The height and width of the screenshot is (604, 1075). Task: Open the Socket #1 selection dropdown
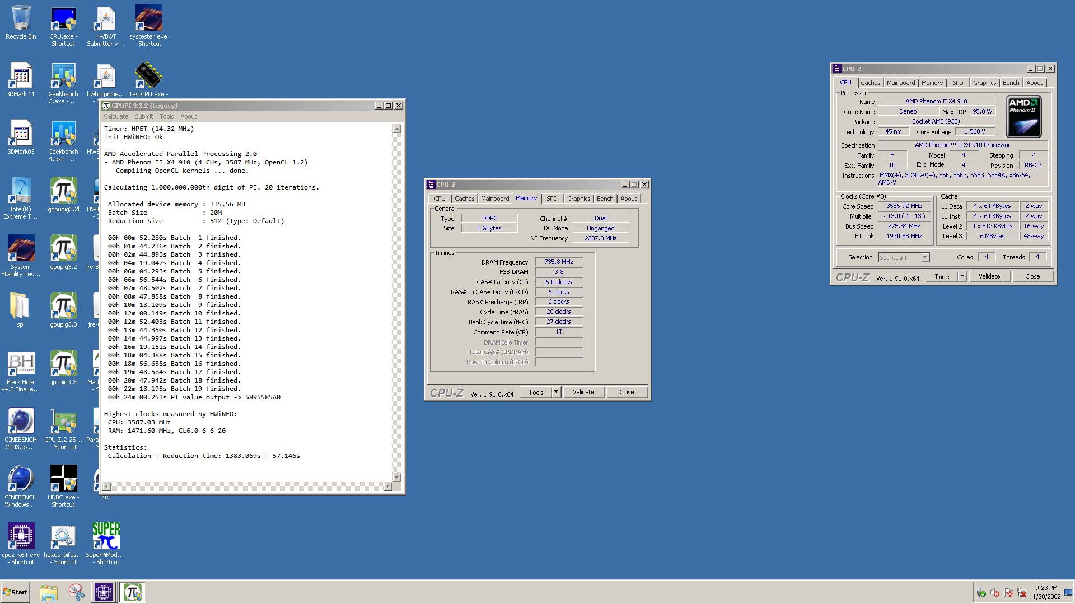[904, 257]
